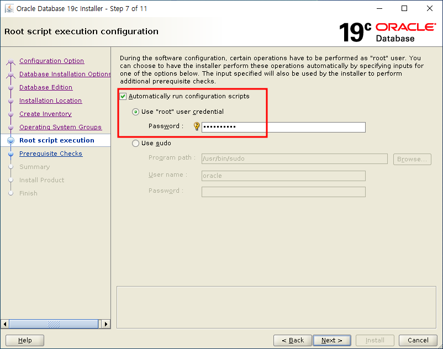Click the sidebar horizontal scrollbar thumb

pos(54,324)
